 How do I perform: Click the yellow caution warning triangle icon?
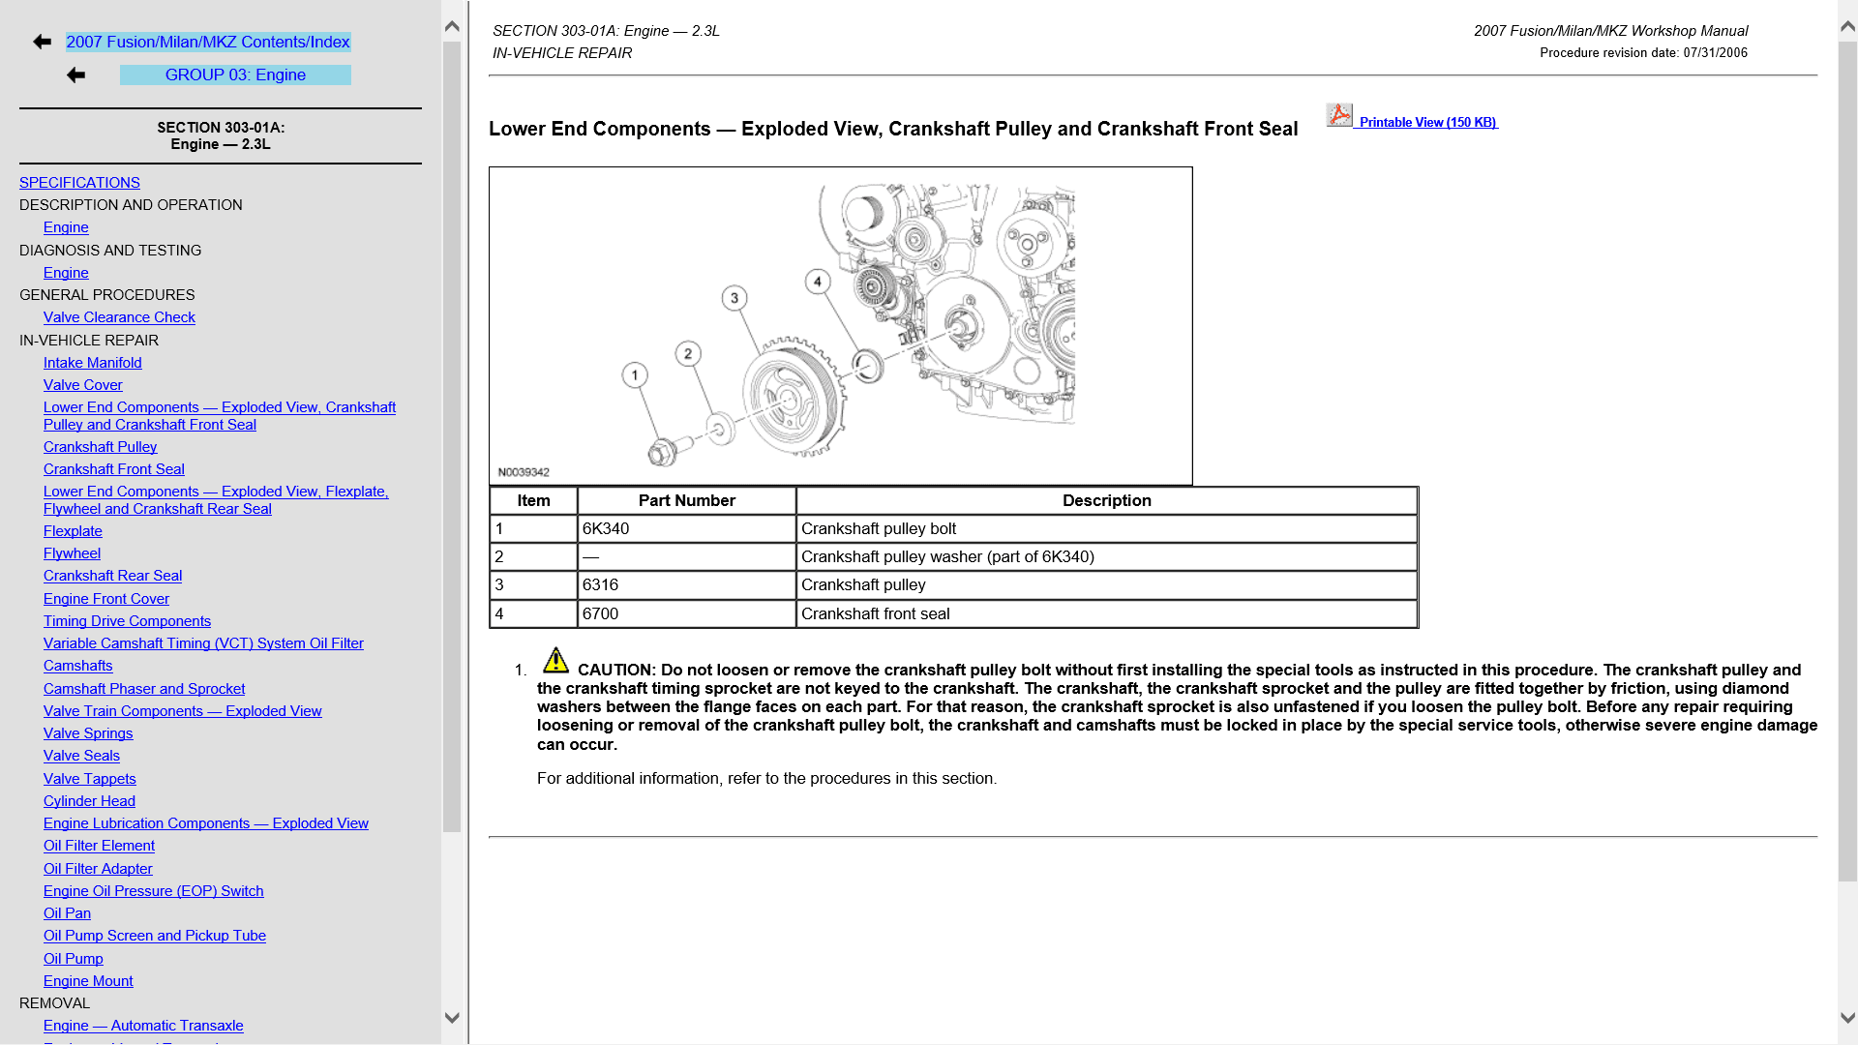(x=555, y=660)
